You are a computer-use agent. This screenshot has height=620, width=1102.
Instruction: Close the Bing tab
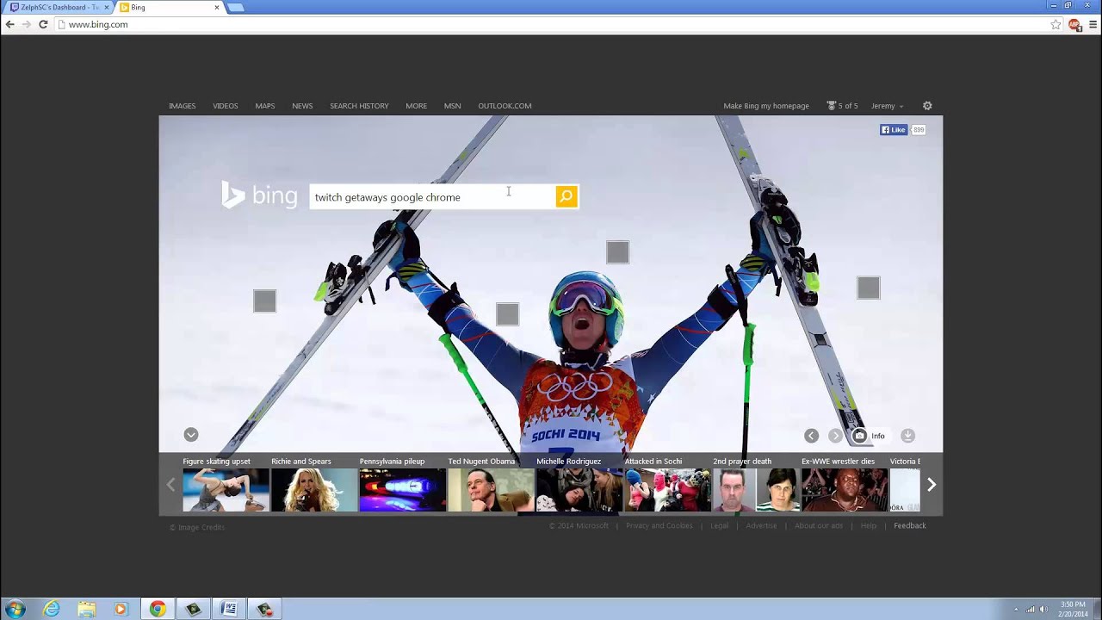pyautogui.click(x=217, y=7)
